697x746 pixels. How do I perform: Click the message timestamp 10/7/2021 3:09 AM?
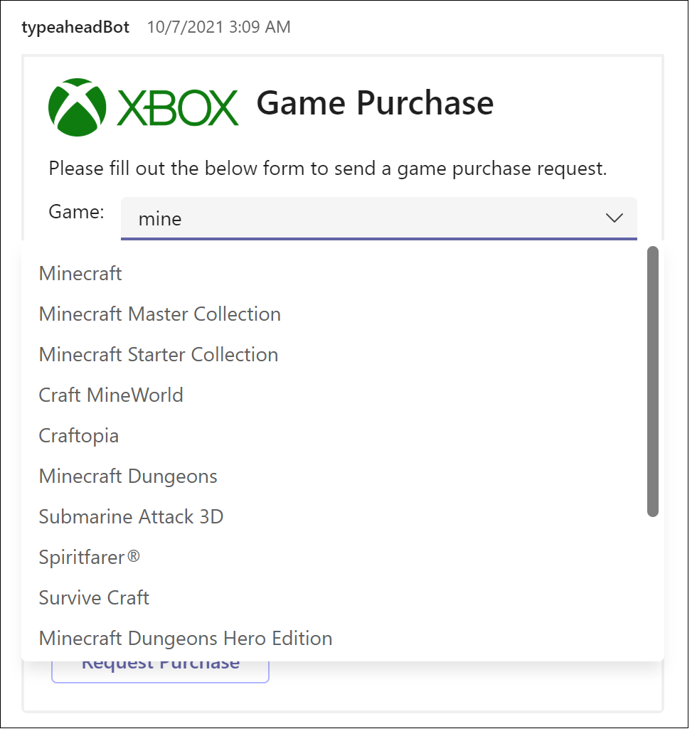[x=218, y=28]
